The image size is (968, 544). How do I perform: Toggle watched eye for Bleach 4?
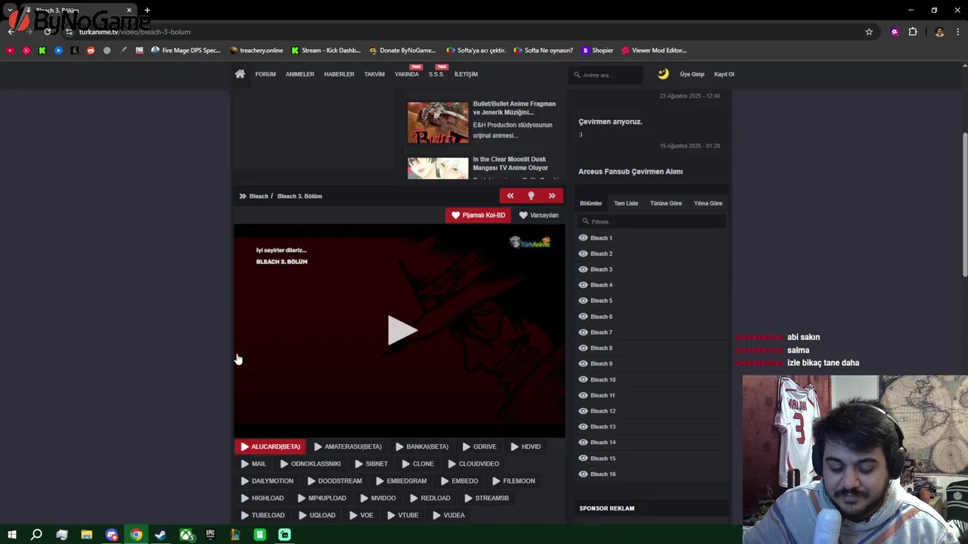(583, 285)
